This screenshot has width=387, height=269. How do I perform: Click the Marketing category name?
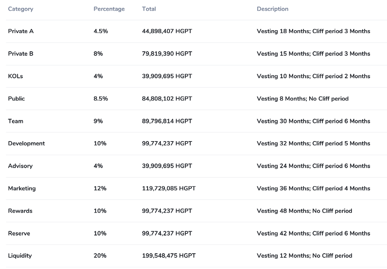22,188
